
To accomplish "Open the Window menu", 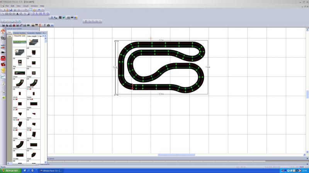I will (x=34, y=6).
